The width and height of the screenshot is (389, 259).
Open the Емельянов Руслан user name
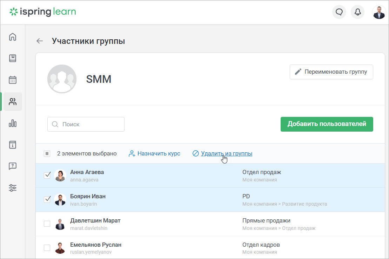(96, 245)
